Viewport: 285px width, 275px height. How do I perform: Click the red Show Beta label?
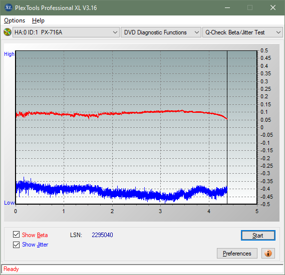click(x=35, y=235)
